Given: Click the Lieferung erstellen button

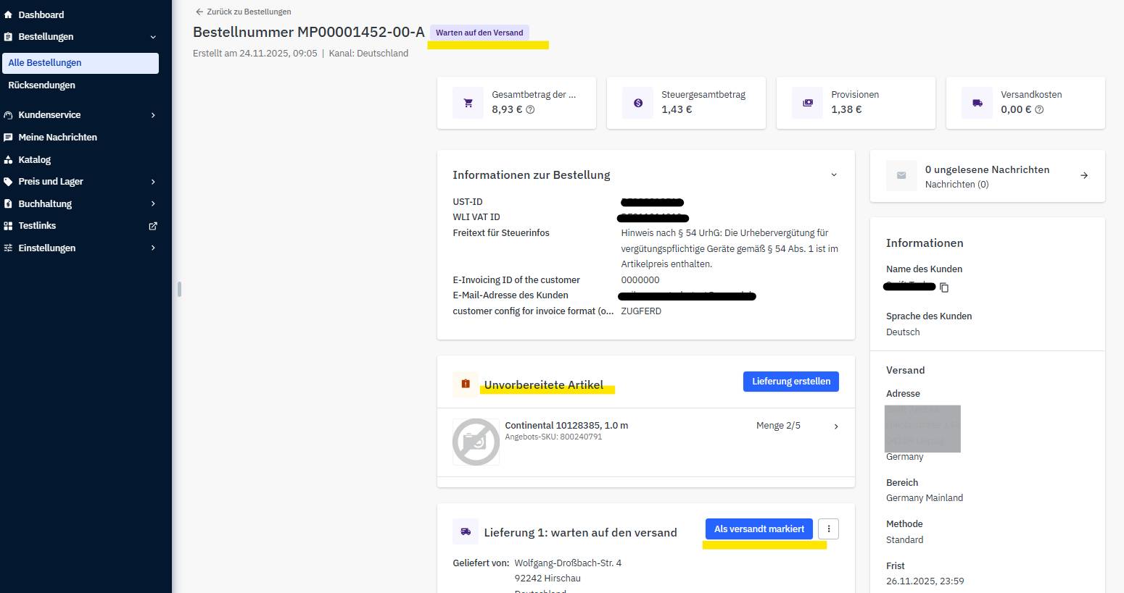Looking at the screenshot, I should point(790,382).
